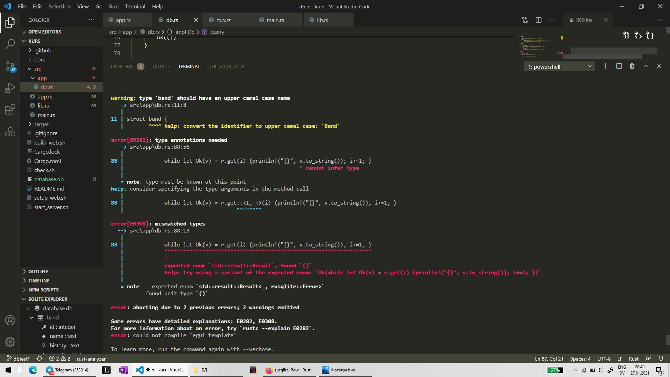Collapse the database.db node in SQLite Explorer
This screenshot has height=377, width=670.
tap(28, 309)
